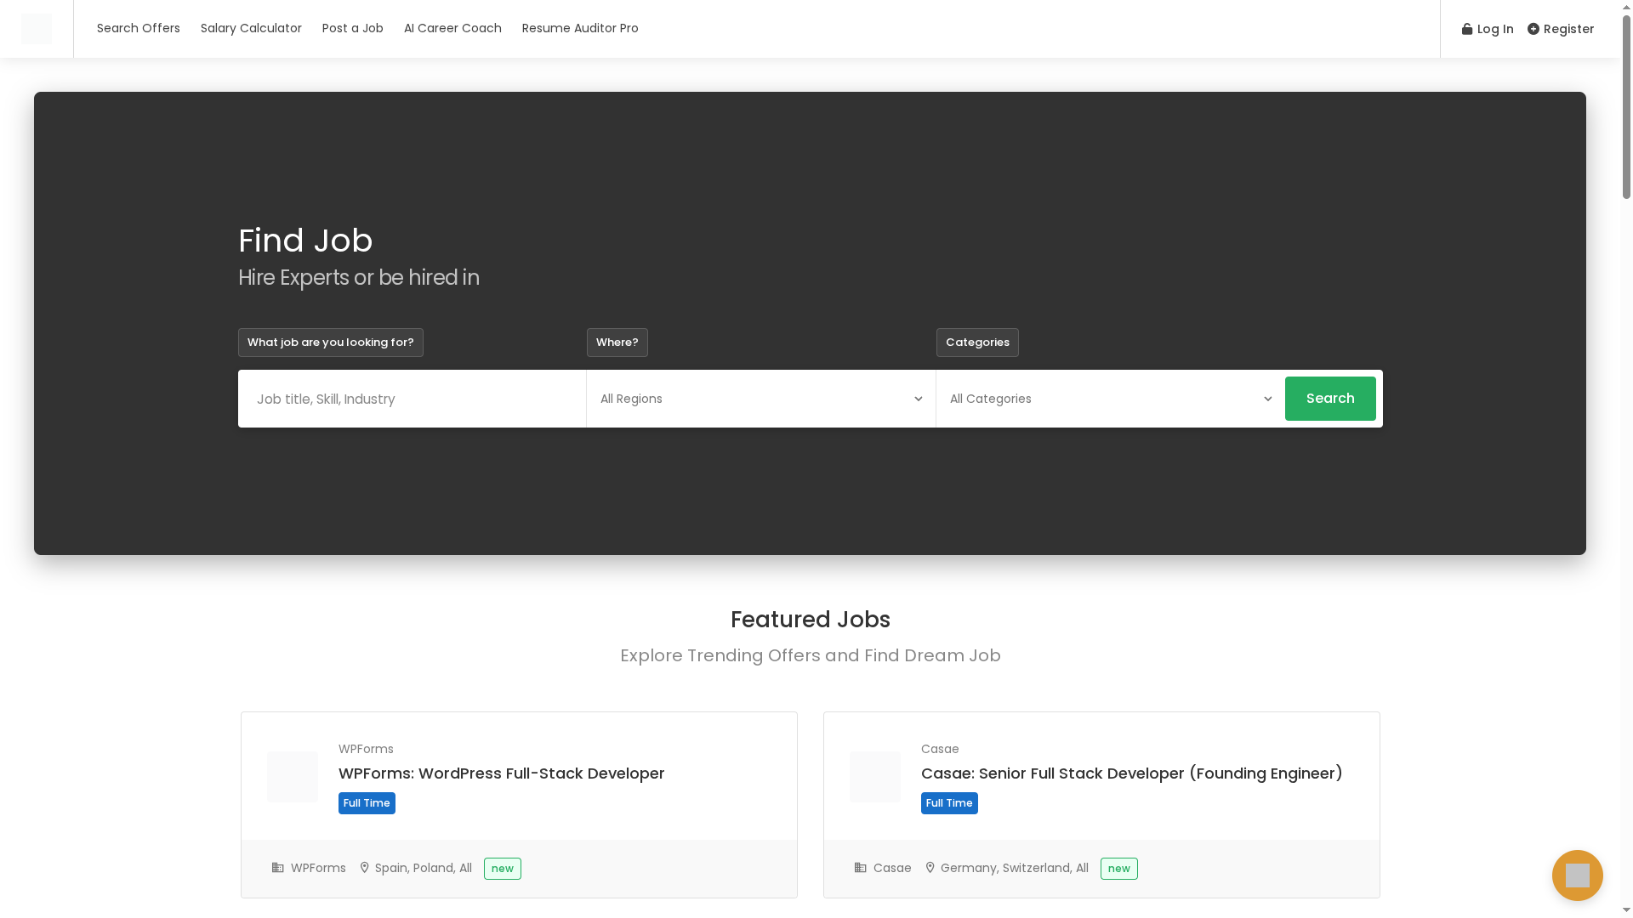The height and width of the screenshot is (918, 1633).
Task: Expand the Categories selector above the search bar
Action: click(x=977, y=343)
